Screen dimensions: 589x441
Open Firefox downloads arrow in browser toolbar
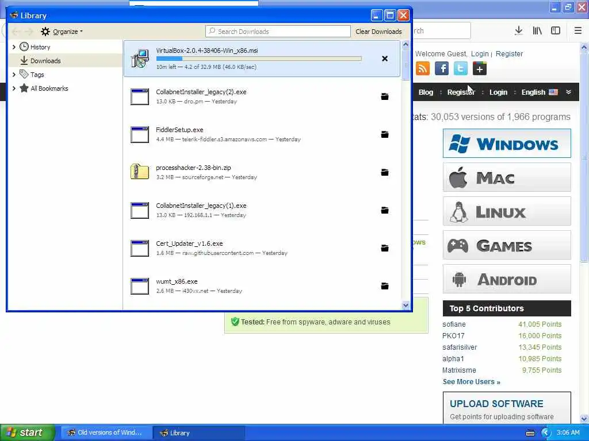[519, 31]
